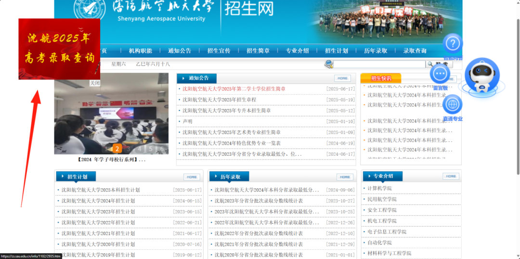Open MORE in the 历年录取 panel
Screen dimensions: 520x259
pyautogui.click(x=345, y=177)
